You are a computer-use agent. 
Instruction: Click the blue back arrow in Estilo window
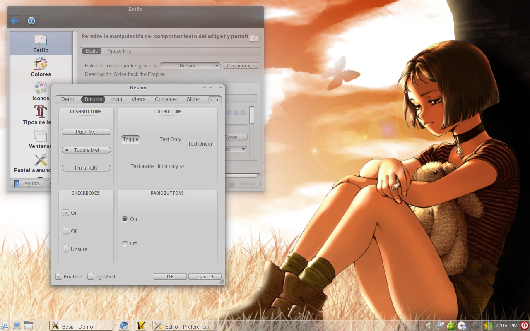click(x=15, y=21)
